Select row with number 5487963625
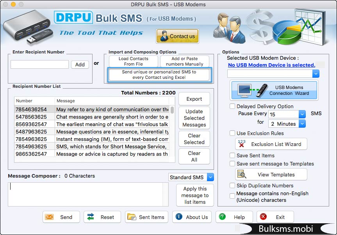This screenshot has height=235, width=337. pyautogui.click(x=92, y=132)
